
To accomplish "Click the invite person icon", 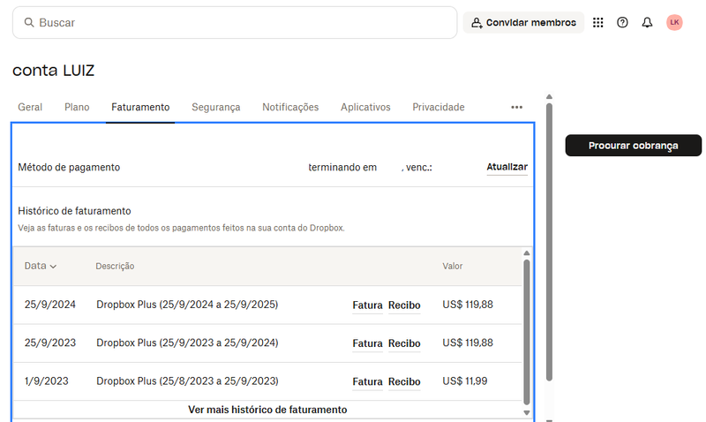I will pos(477,23).
